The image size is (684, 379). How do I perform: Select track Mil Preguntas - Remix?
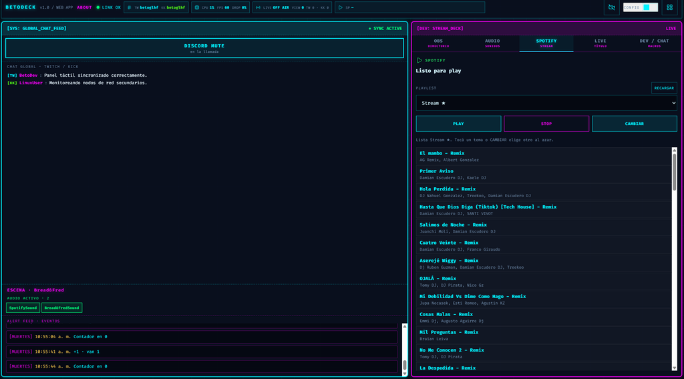544,336
